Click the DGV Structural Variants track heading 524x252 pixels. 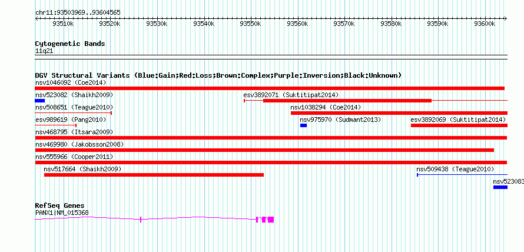pyautogui.click(x=218, y=75)
